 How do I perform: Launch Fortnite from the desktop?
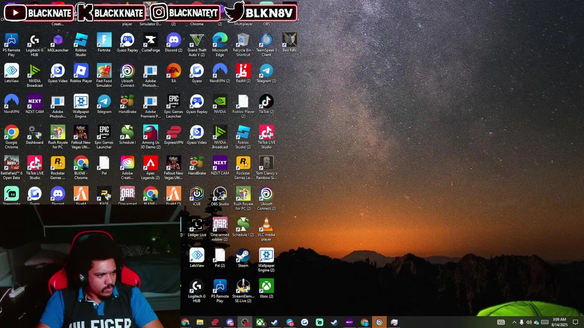[x=104, y=44]
